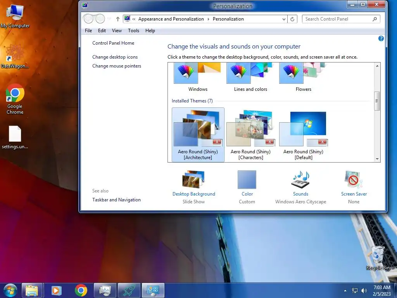Image resolution: width=397 pixels, height=298 pixels.
Task: Click the taskbar clock and date
Action: click(x=382, y=291)
